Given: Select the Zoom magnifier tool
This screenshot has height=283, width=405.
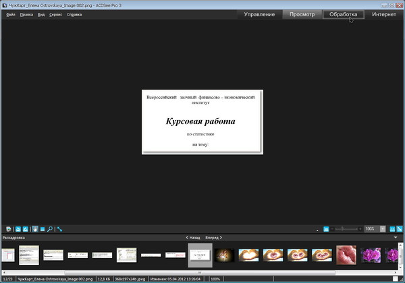Looking at the screenshot, I should [x=50, y=229].
